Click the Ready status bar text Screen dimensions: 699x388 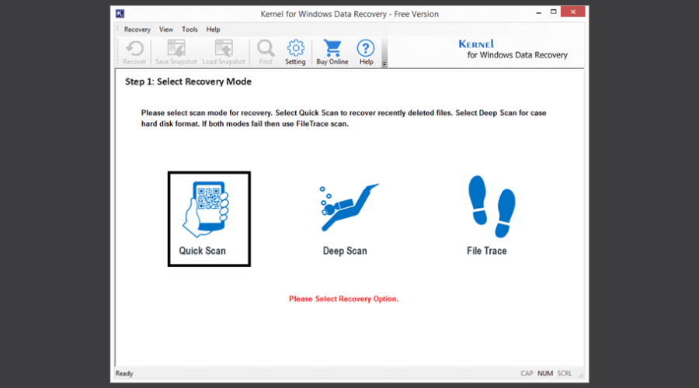click(124, 373)
